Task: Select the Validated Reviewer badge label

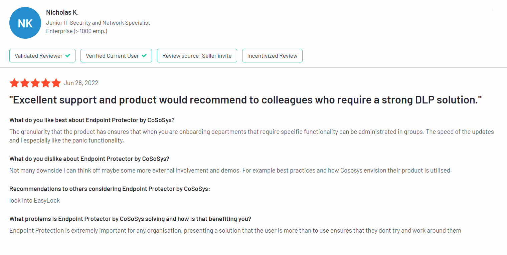Action: coord(38,56)
